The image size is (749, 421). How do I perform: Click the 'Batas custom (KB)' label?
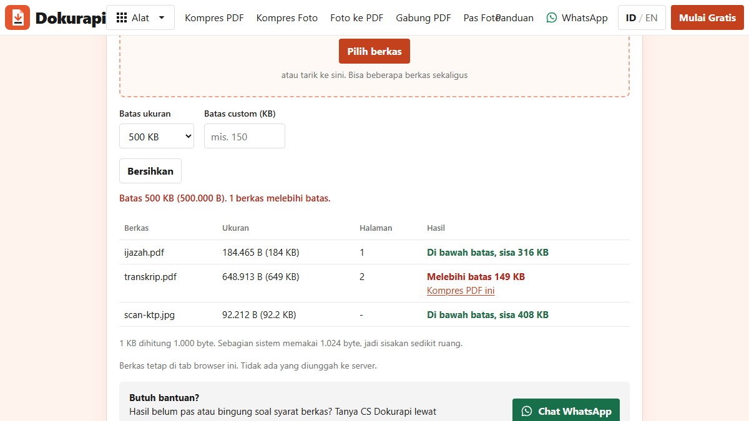(x=240, y=114)
